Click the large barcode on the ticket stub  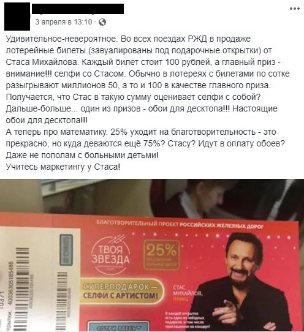[21, 289]
